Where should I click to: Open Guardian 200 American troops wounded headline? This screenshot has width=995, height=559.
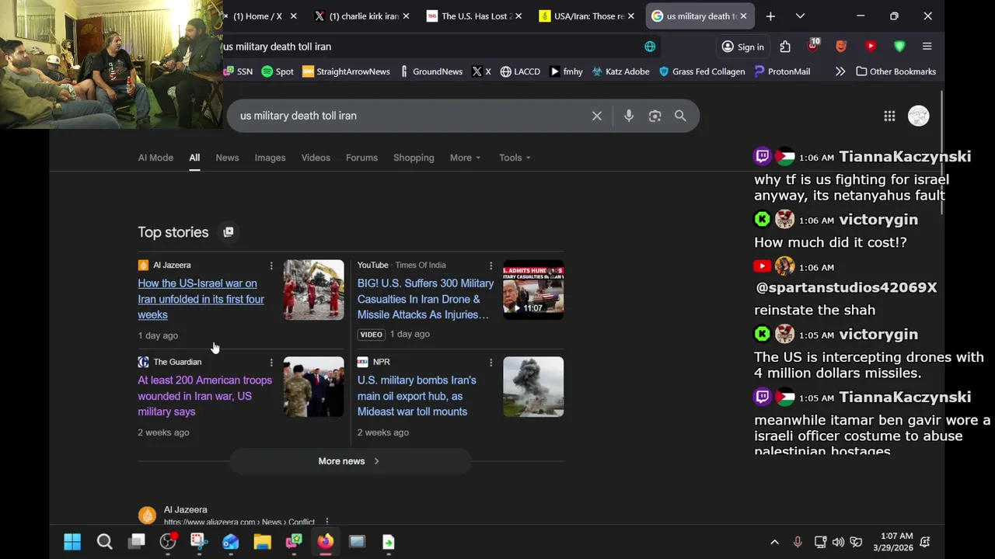click(x=204, y=396)
